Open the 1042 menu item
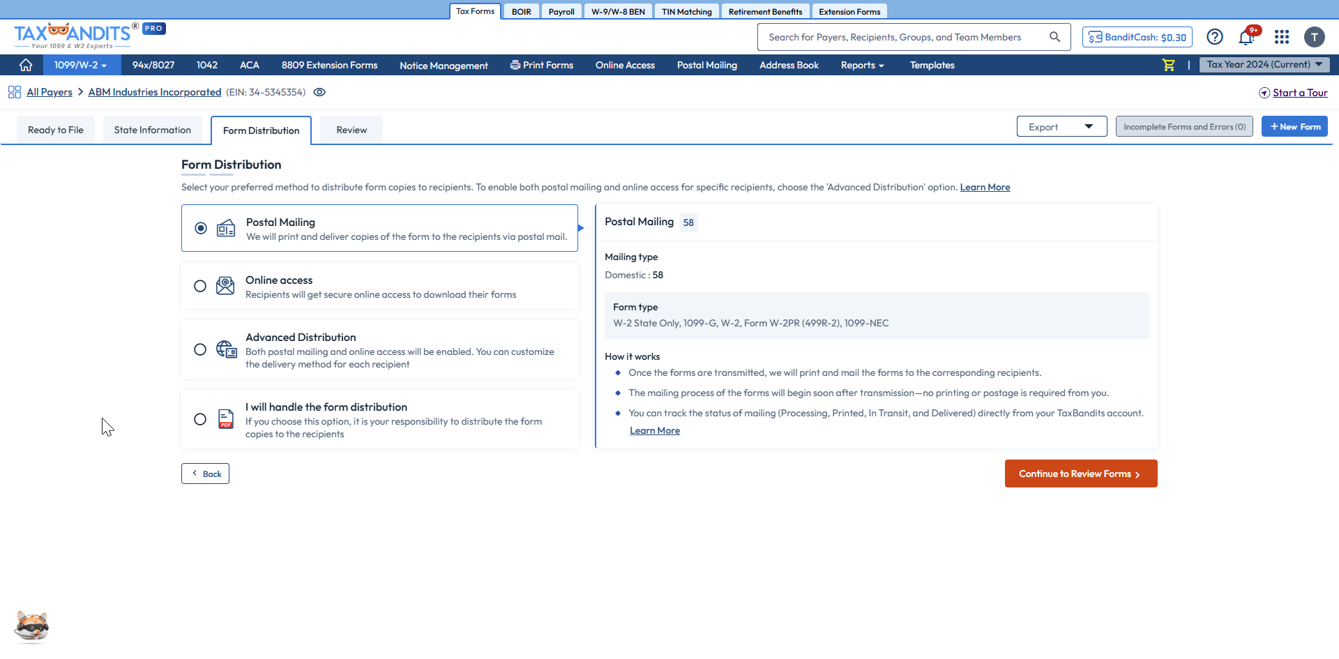Image resolution: width=1339 pixels, height=659 pixels. [207, 65]
